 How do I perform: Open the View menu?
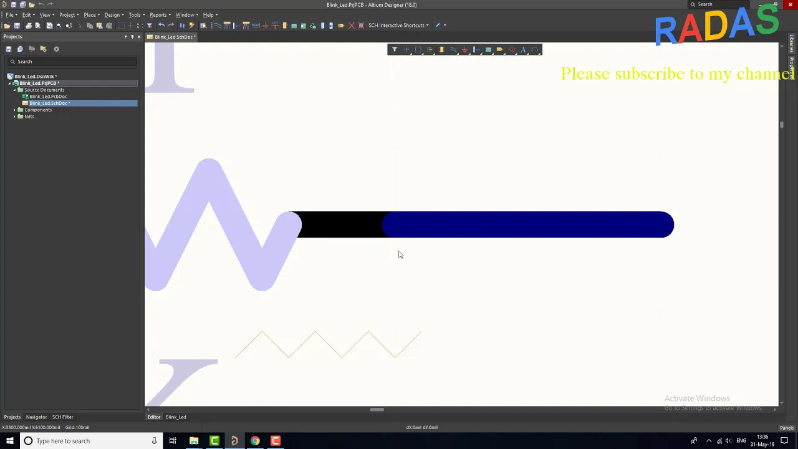click(46, 15)
